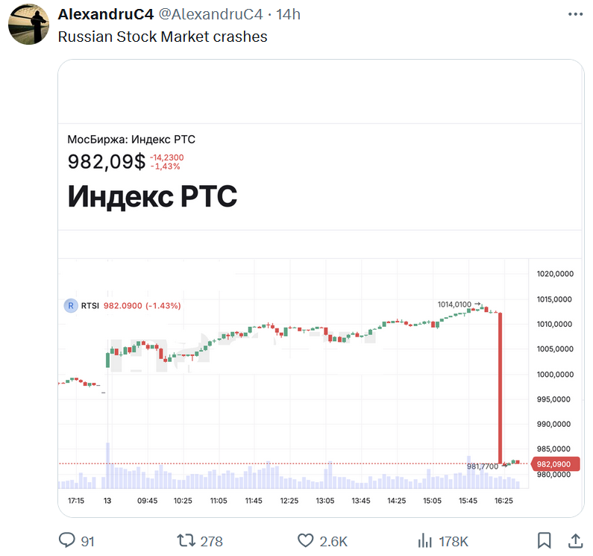593x556 pixels.
Task: Click the 14h timestamp
Action: click(288, 14)
